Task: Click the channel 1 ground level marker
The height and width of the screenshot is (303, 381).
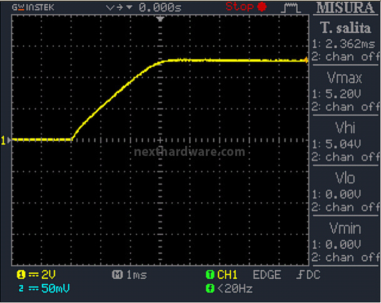Action: click(x=6, y=140)
